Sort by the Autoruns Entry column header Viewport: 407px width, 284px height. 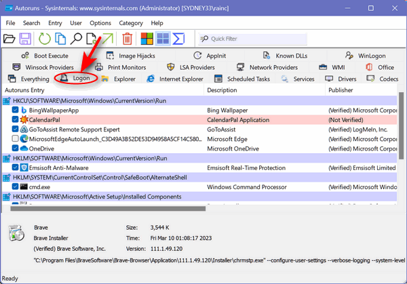pyautogui.click(x=103, y=90)
